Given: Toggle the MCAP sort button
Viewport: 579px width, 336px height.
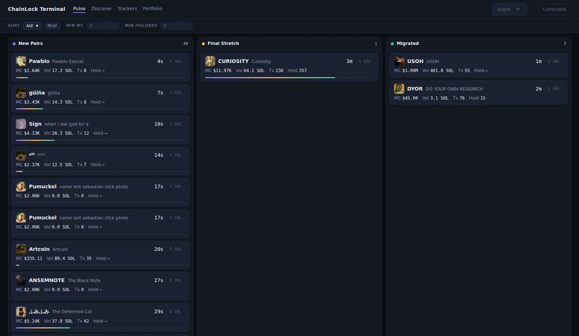Looking at the screenshot, I should [x=52, y=26].
